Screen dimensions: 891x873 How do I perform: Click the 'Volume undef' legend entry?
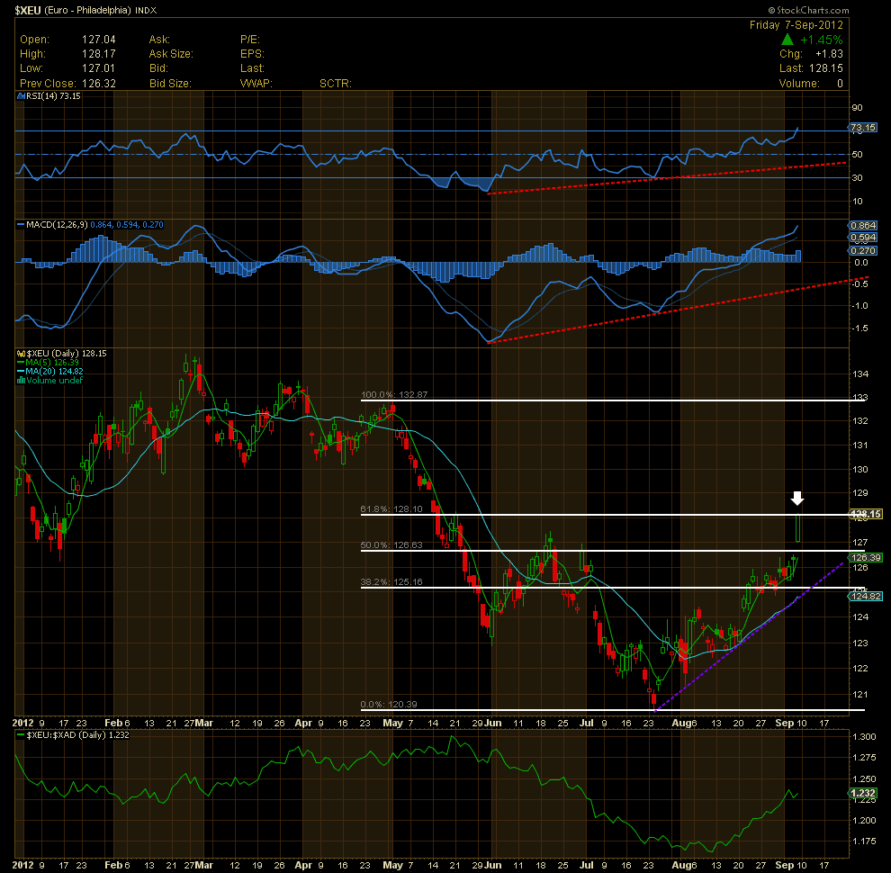(x=55, y=380)
